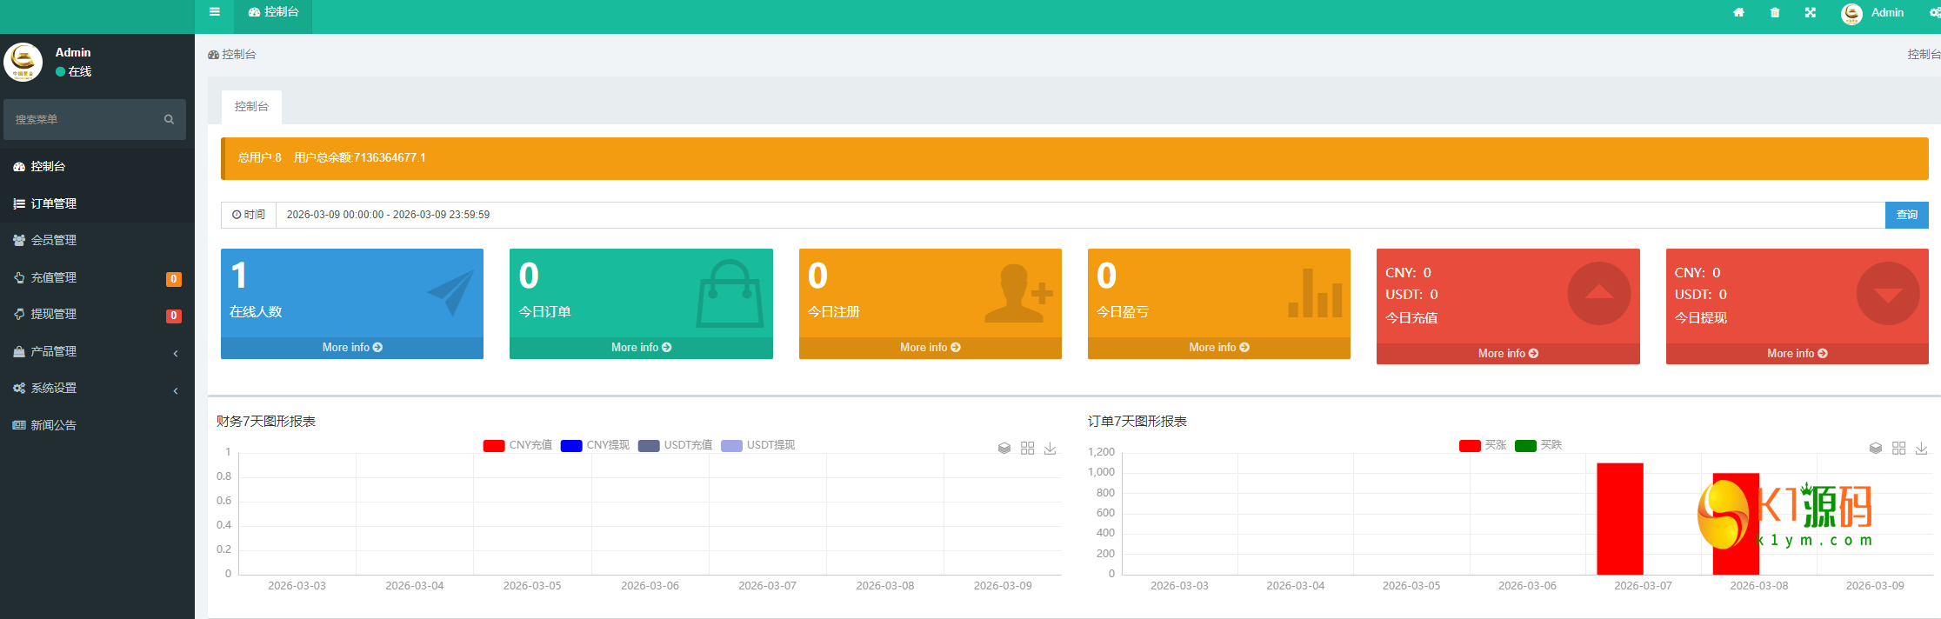Screen dimensions: 1941x619
Task: Open More info for 今日提现
Action: click(1798, 353)
